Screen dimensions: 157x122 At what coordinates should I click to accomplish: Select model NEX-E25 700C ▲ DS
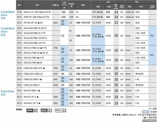(x=33, y=63)
